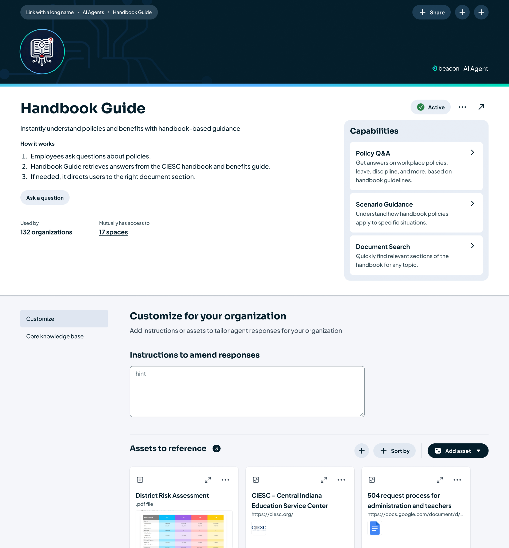Click the last plus icon in the header

(x=481, y=12)
